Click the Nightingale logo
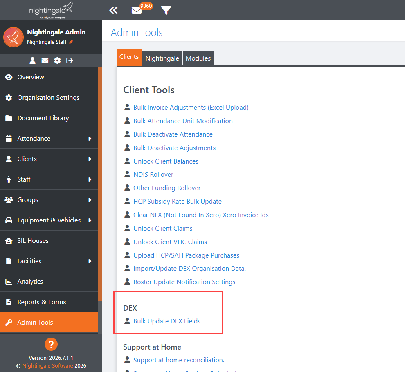This screenshot has height=372, width=405. point(51,10)
